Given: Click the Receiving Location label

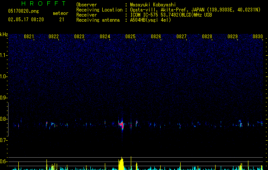Looking at the screenshot, I should [x=99, y=10].
